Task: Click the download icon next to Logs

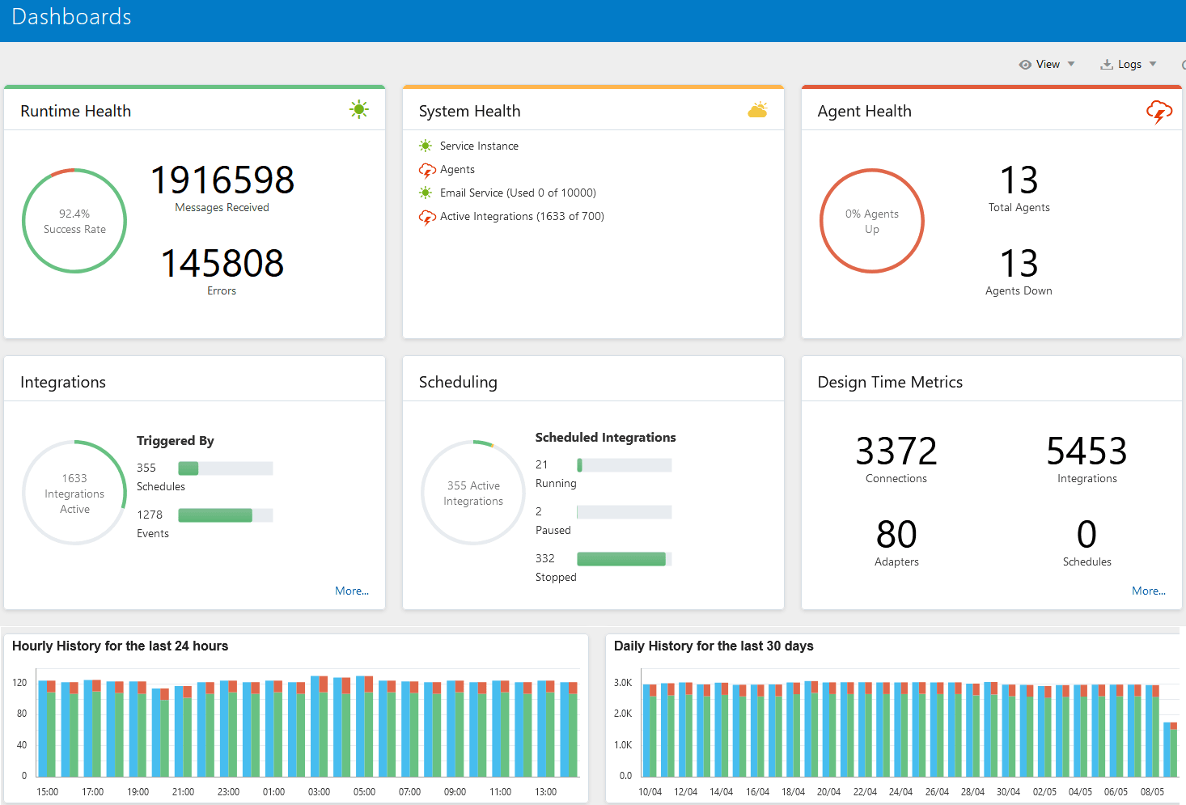Action: [1107, 65]
